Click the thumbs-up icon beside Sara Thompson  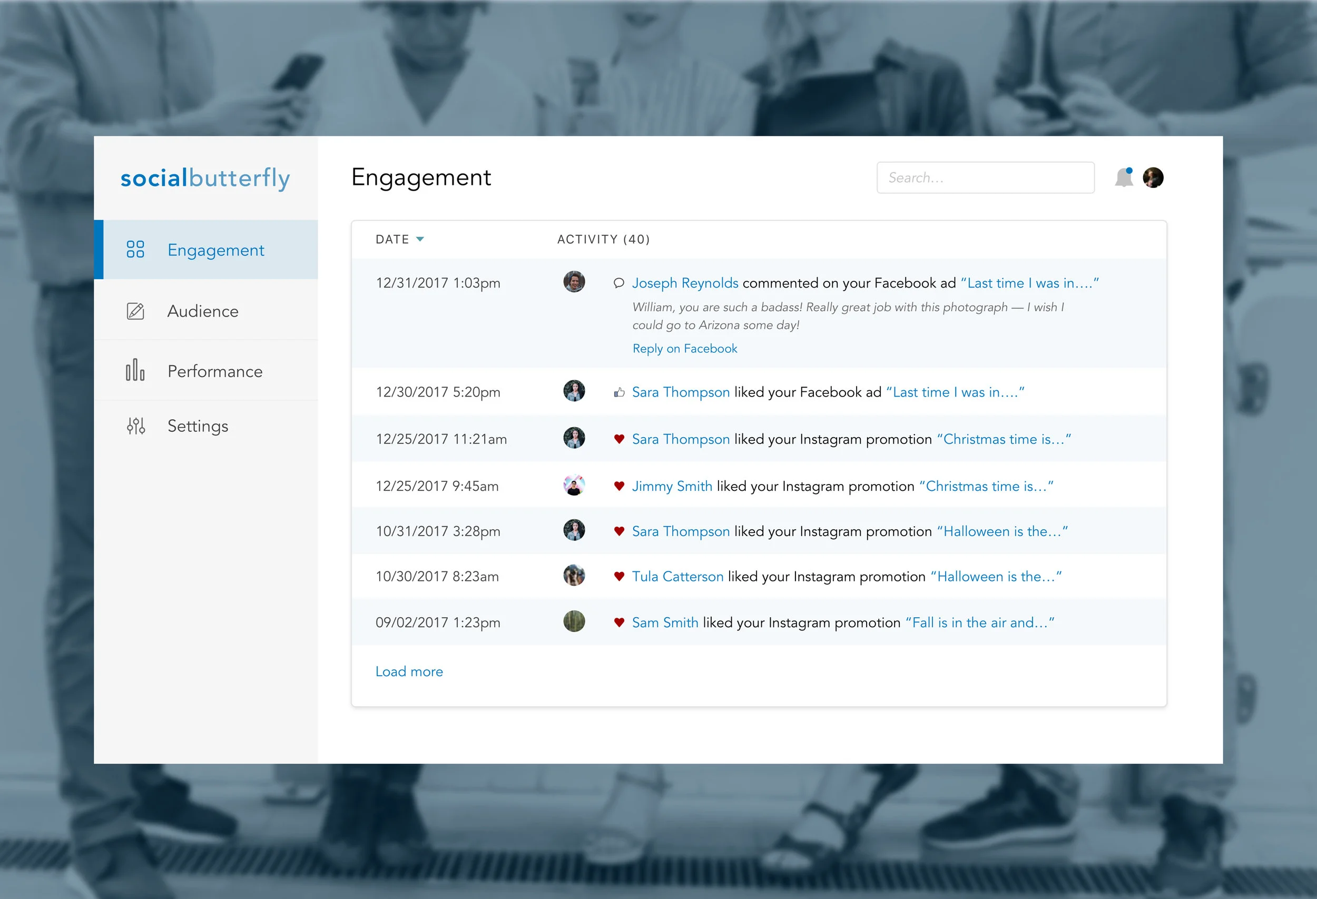(x=619, y=392)
